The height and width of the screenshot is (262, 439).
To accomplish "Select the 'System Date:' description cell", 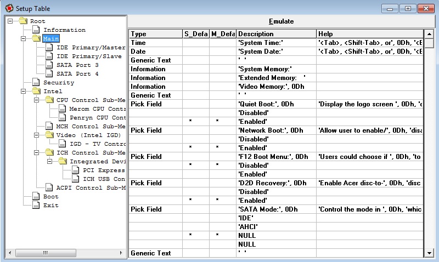I will 277,52.
